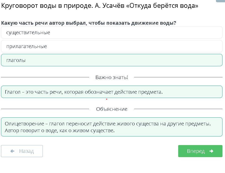Click the «Важно знать!» section divider label
The image size is (225, 173).
(112, 77)
